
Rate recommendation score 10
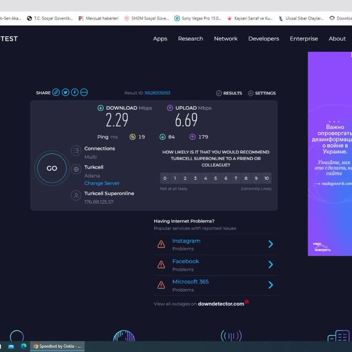point(266,178)
